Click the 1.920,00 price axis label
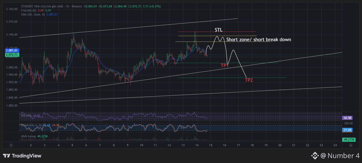The image size is (362, 163). (12, 82)
